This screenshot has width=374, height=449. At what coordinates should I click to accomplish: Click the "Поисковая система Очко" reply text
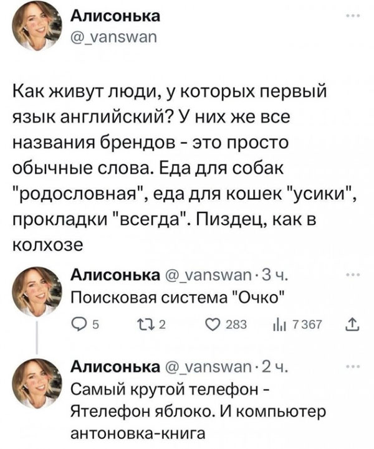[179, 295]
